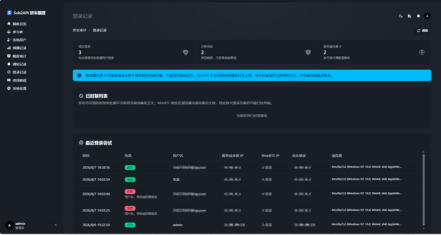Click the green badge in admin row
441x235 pixels.
pyautogui.click(x=130, y=225)
